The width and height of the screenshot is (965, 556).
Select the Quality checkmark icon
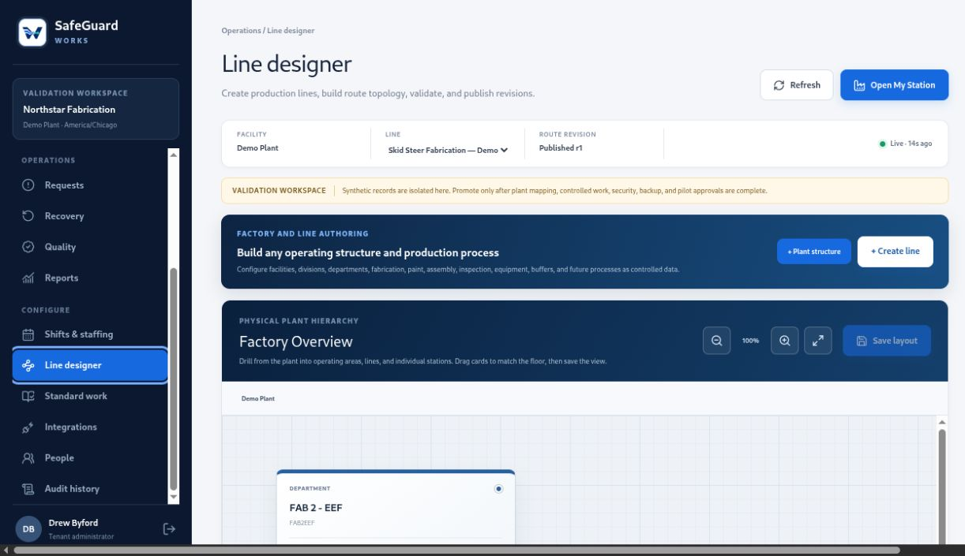(28, 247)
